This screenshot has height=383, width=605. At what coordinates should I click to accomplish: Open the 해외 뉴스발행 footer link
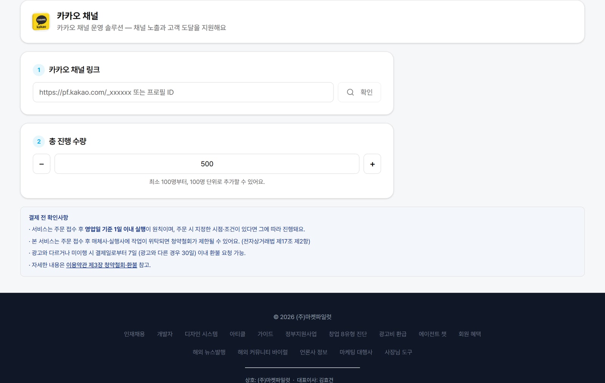209,352
